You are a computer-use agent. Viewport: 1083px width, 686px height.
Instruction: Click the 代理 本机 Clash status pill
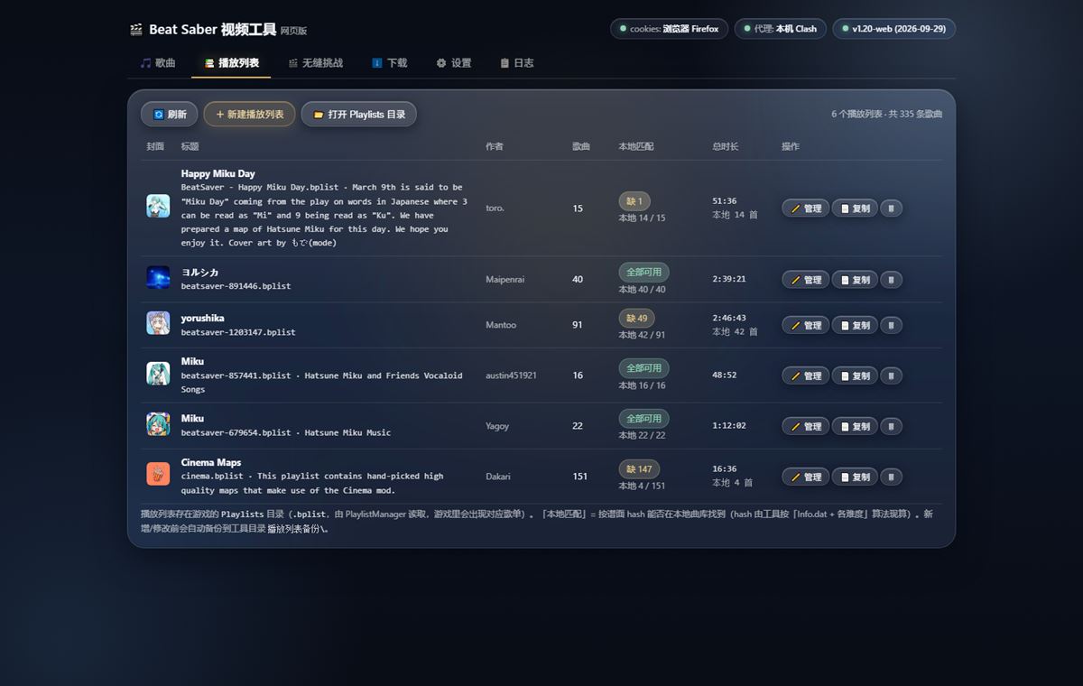click(x=780, y=29)
